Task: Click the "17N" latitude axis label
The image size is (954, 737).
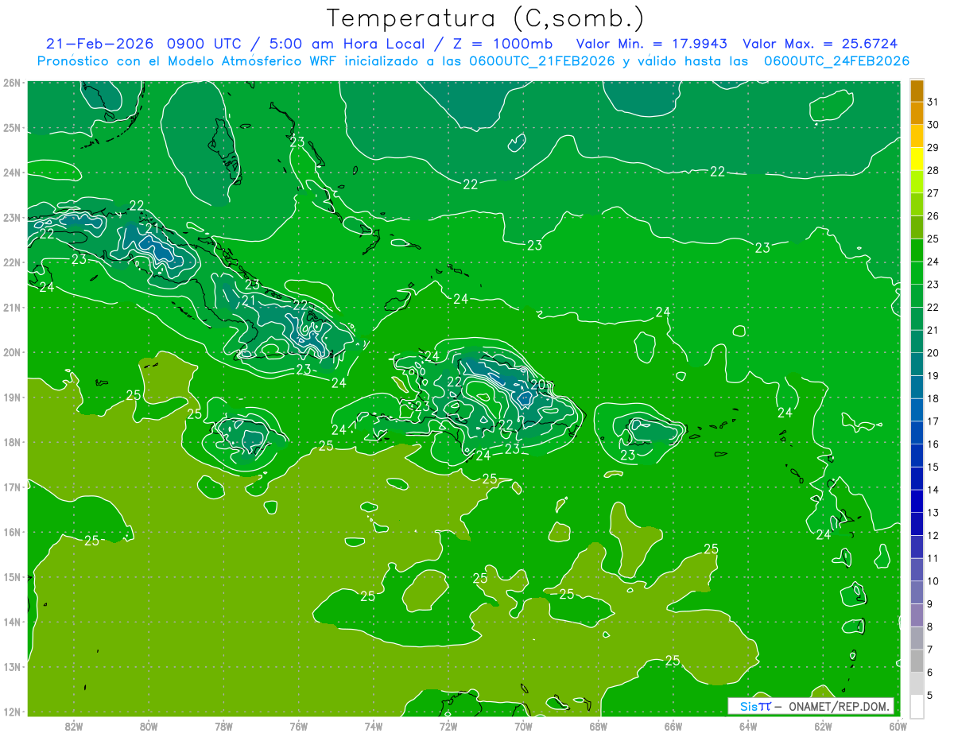Action: tap(11, 487)
